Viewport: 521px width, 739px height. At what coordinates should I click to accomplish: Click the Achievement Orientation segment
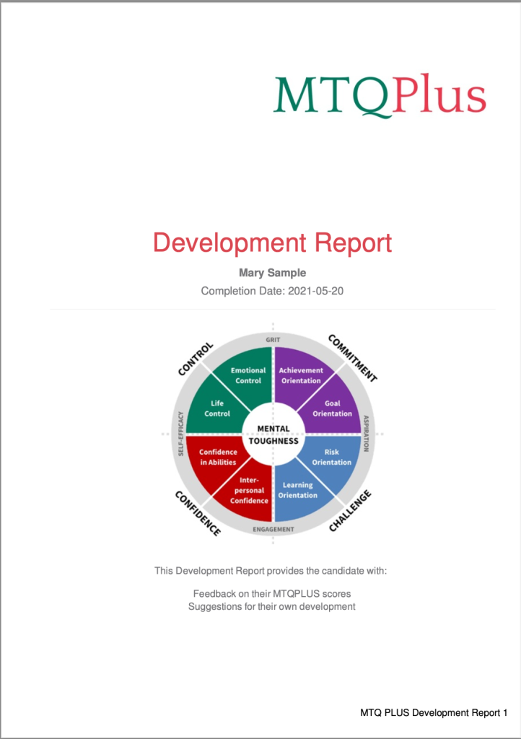point(301,375)
